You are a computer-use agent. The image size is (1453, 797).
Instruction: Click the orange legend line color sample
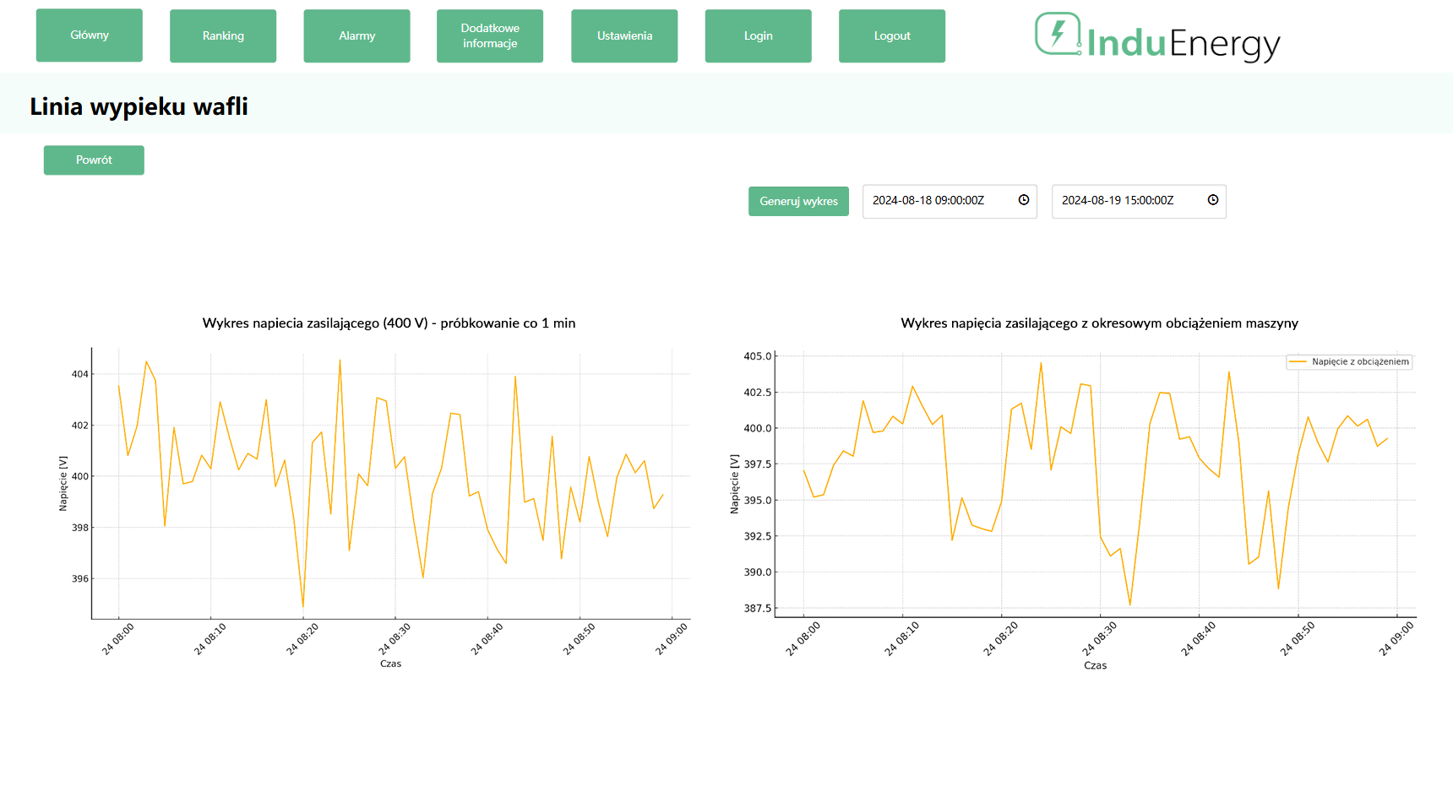[x=1298, y=361]
